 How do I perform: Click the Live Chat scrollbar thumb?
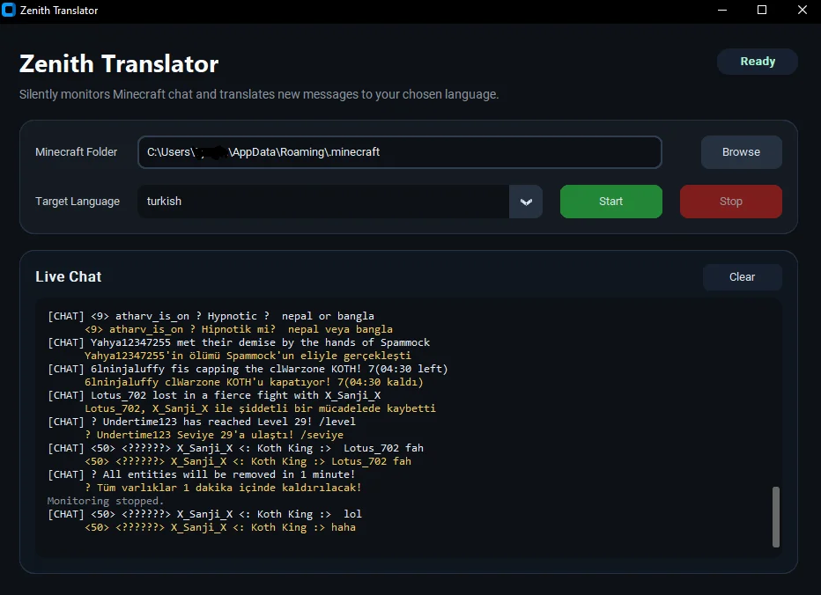pyautogui.click(x=776, y=517)
